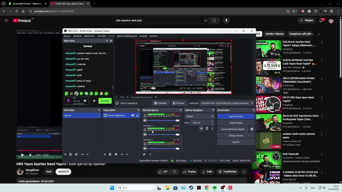Zoom in the OBS preview
The width and height of the screenshot is (342, 192).
[x=128, y=97]
